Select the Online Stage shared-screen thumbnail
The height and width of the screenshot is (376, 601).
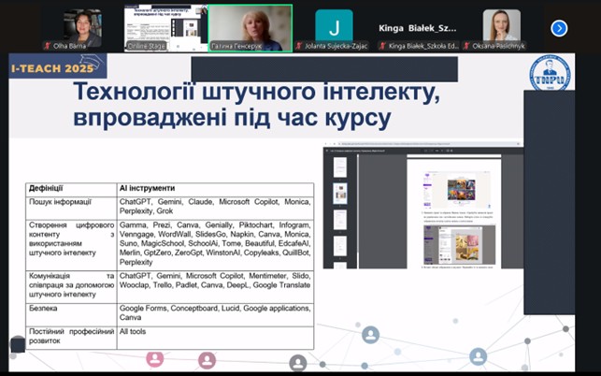pos(165,28)
